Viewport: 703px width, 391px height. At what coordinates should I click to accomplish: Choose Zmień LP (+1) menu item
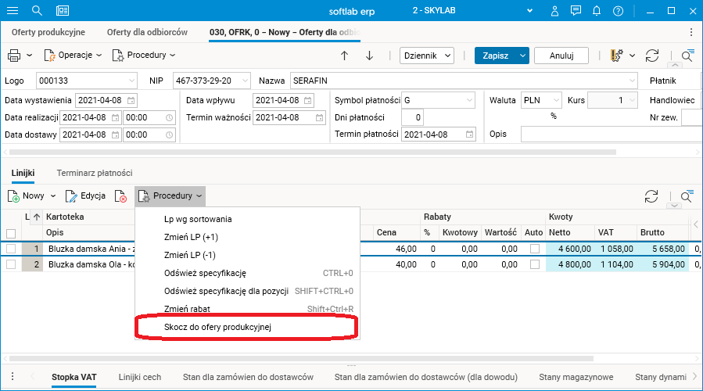[x=247, y=237]
